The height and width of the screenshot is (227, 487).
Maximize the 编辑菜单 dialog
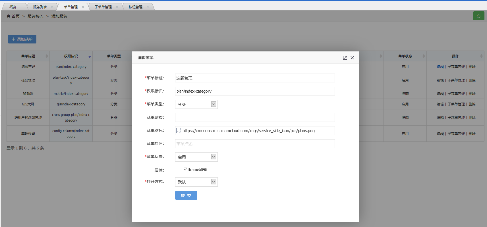click(345, 58)
